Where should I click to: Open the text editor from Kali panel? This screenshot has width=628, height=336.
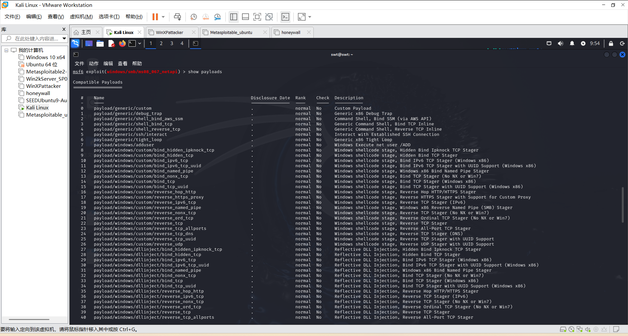111,43
